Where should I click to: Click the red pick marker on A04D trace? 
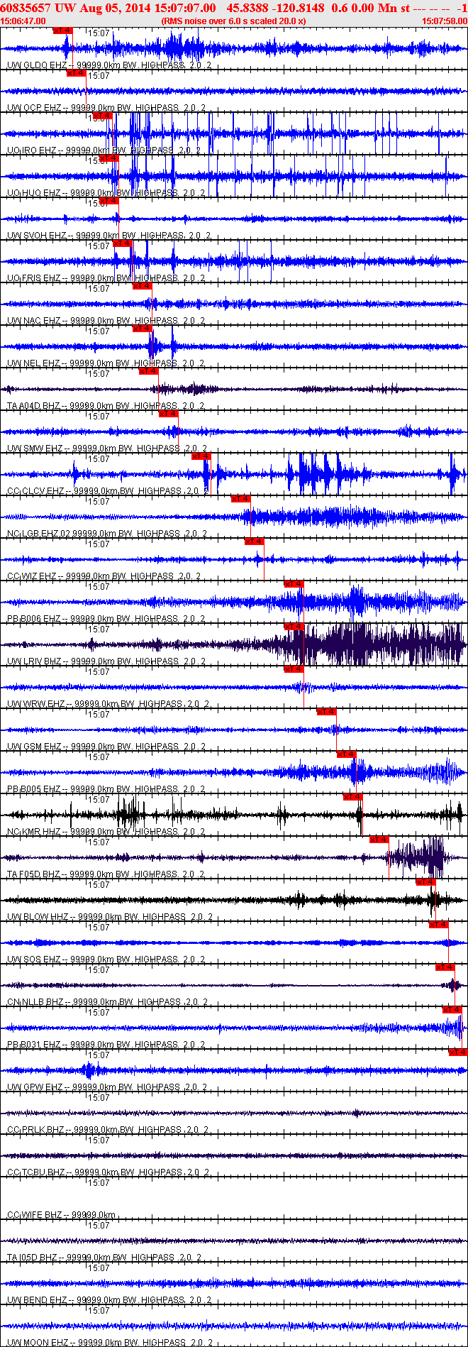click(x=149, y=371)
